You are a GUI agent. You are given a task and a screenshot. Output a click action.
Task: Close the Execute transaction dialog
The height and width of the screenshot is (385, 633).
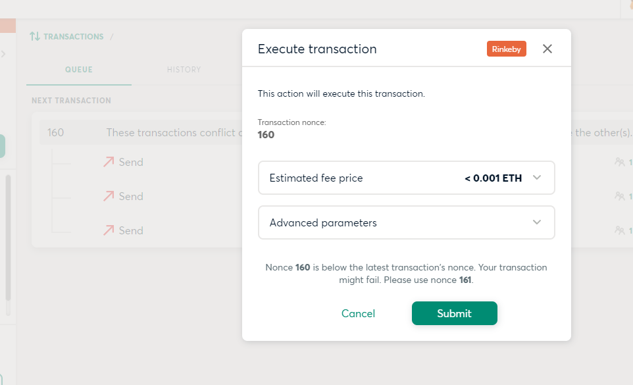547,49
